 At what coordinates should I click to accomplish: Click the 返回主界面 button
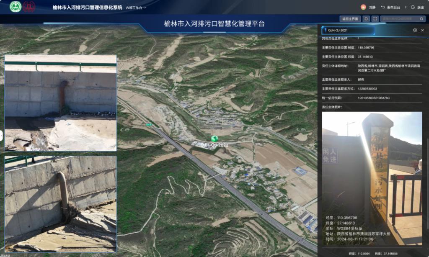click(350, 19)
